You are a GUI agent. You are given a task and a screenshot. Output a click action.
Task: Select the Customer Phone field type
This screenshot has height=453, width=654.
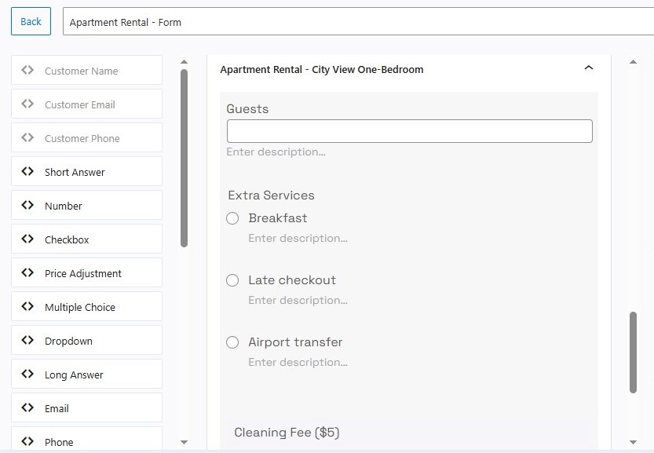(86, 137)
